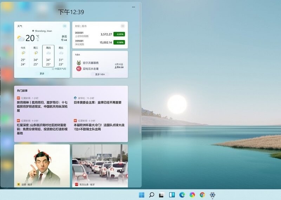281x200 pixels.
Task: Open Task View on taskbar
Action: click(x=162, y=195)
